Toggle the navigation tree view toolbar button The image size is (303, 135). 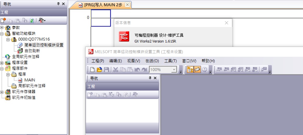coord(190,69)
